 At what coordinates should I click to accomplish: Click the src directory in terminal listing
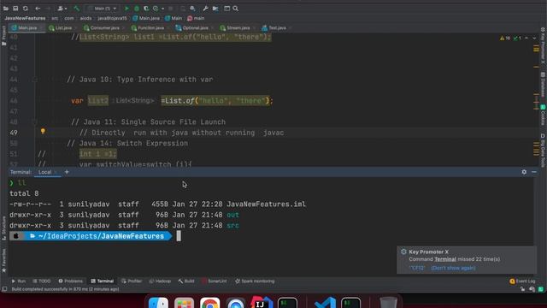233,226
